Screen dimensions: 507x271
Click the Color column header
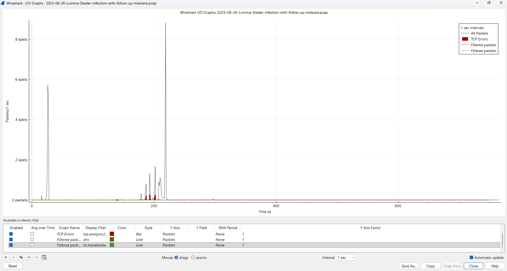point(122,228)
